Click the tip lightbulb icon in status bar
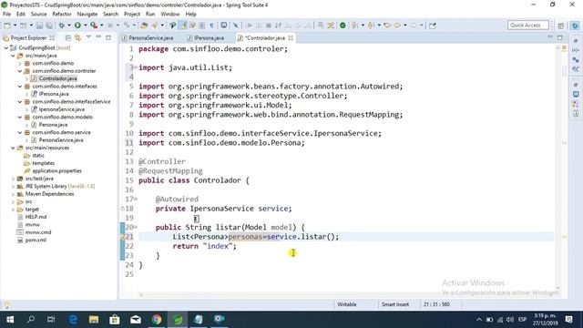Image resolution: width=583 pixels, height=328 pixels. [x=6, y=305]
